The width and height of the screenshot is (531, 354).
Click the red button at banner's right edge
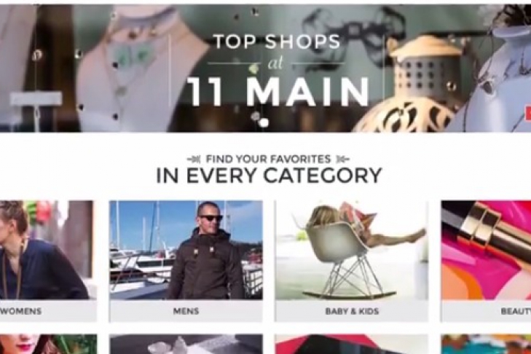(528, 113)
